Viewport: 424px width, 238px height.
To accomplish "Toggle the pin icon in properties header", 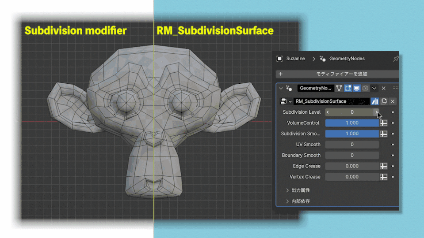I will (x=396, y=59).
